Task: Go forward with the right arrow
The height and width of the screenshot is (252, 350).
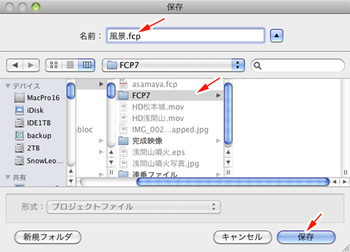Action: [31, 65]
